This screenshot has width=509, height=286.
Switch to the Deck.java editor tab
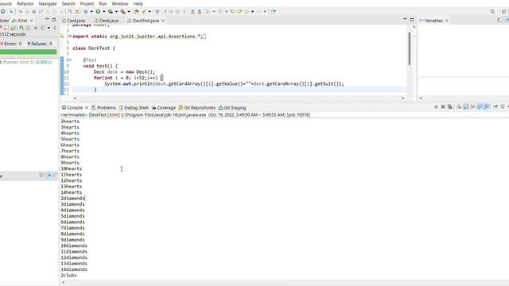pos(106,21)
